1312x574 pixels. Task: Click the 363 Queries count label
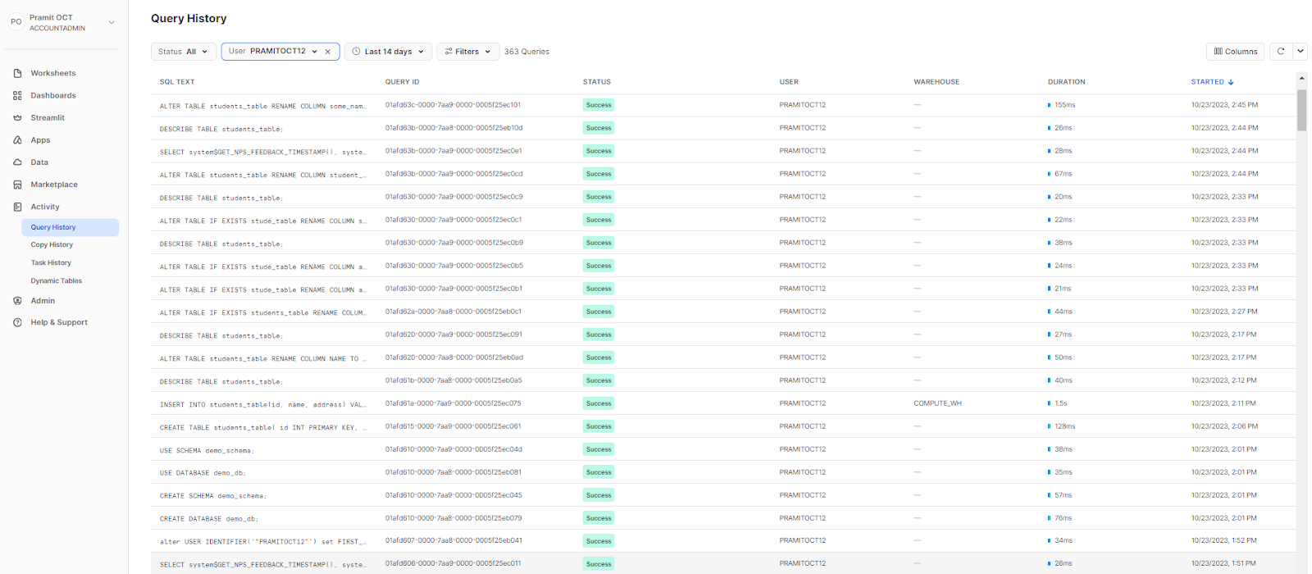click(x=526, y=52)
